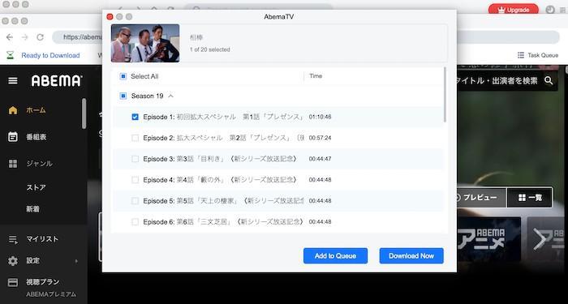568x304 pixels.
Task: Open the ジャンル genre grid icon
Action: [x=13, y=164]
